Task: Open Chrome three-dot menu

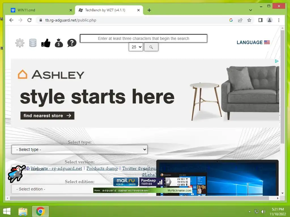Action: pos(279,20)
